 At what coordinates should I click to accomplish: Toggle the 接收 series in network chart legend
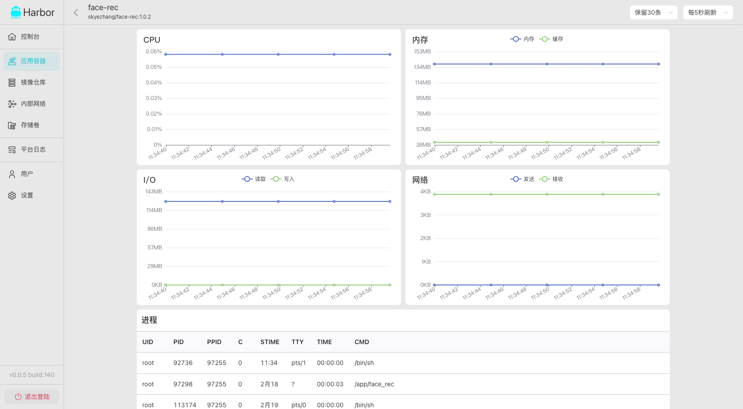[551, 179]
